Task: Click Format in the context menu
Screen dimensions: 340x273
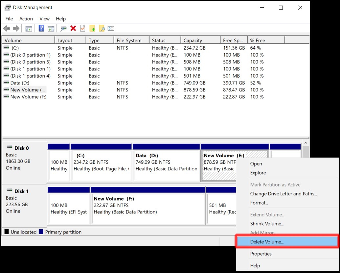Action: coord(259,203)
